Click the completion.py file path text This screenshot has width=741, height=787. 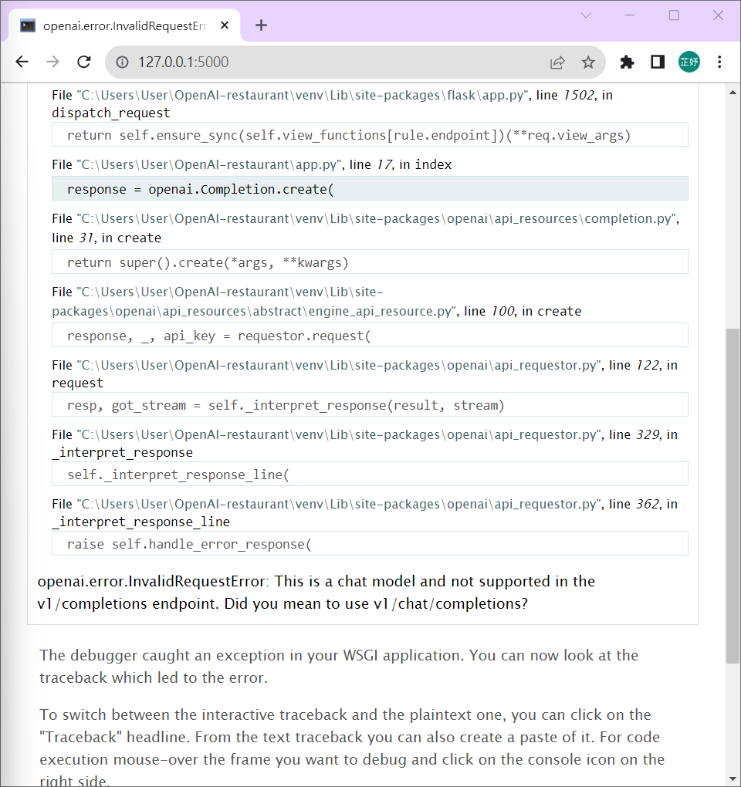377,219
